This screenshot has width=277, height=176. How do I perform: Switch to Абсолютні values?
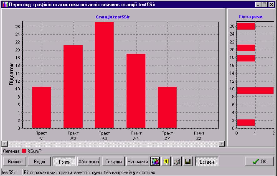(x=88, y=161)
